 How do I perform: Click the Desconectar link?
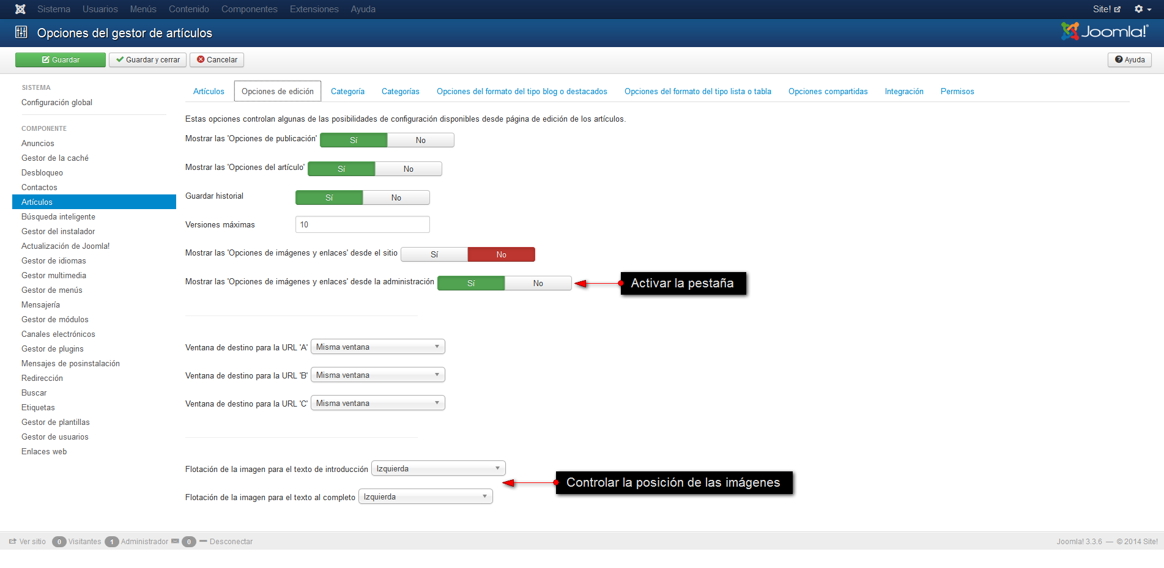(231, 542)
